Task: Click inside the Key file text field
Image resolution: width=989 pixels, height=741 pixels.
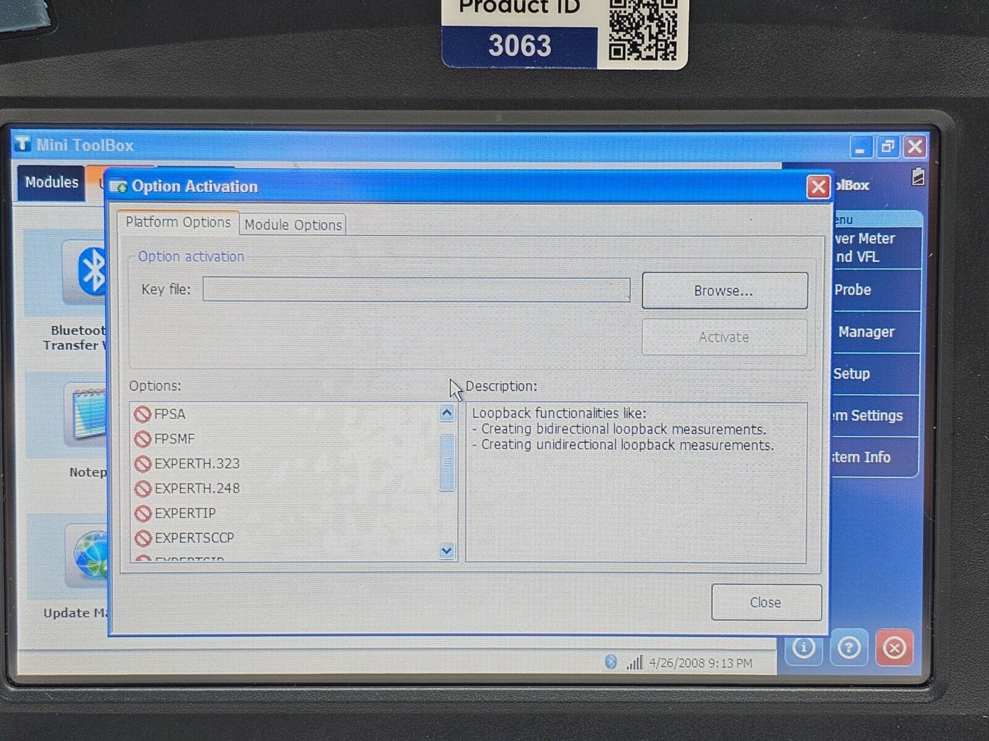Action: (x=416, y=289)
